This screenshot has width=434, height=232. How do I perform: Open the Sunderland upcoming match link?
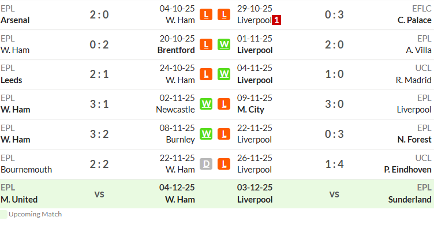(x=410, y=199)
